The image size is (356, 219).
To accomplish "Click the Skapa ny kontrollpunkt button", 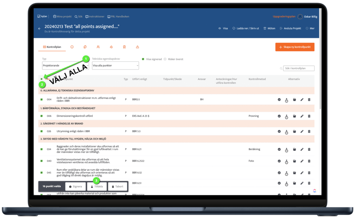I will click(295, 47).
